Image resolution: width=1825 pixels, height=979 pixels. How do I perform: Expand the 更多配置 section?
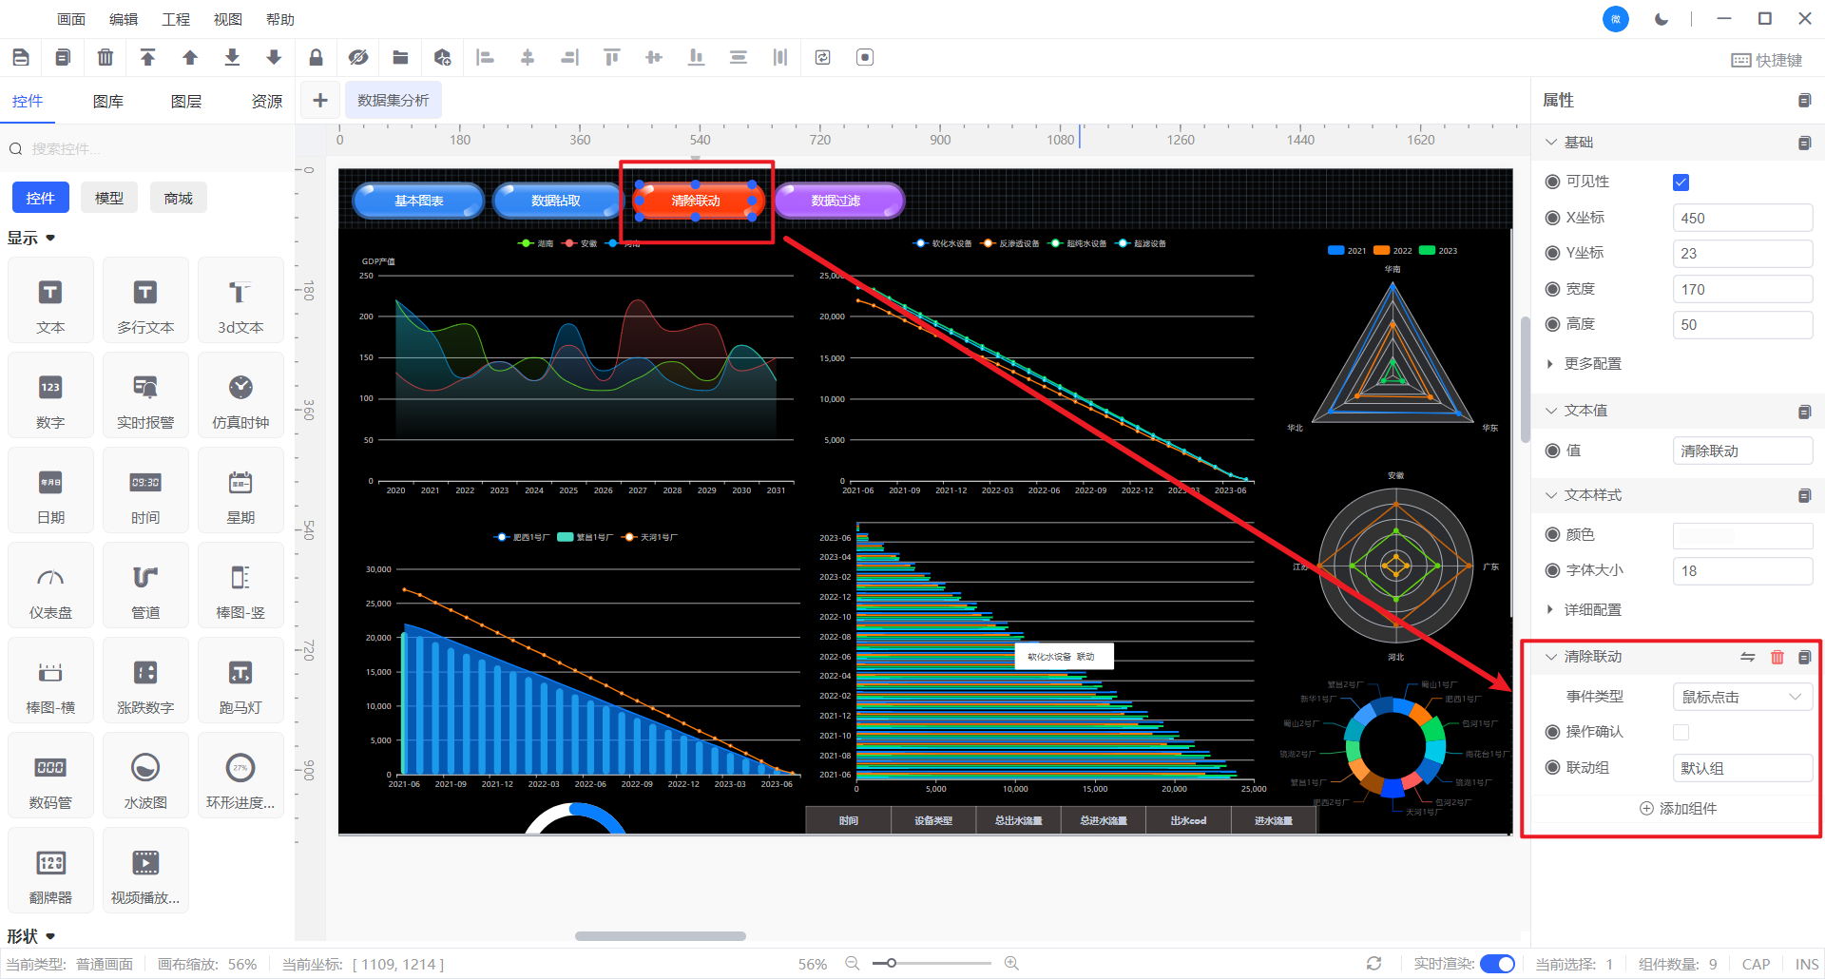1592,364
